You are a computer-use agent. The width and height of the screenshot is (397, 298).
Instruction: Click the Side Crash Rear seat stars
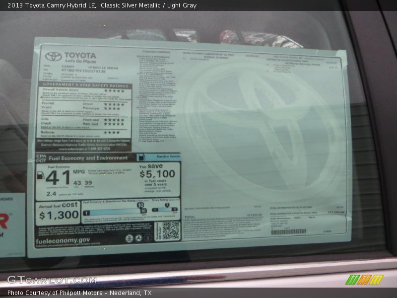tap(114, 124)
